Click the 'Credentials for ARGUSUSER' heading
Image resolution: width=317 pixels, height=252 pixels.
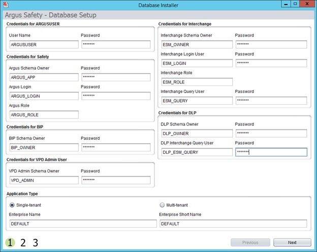[33, 24]
